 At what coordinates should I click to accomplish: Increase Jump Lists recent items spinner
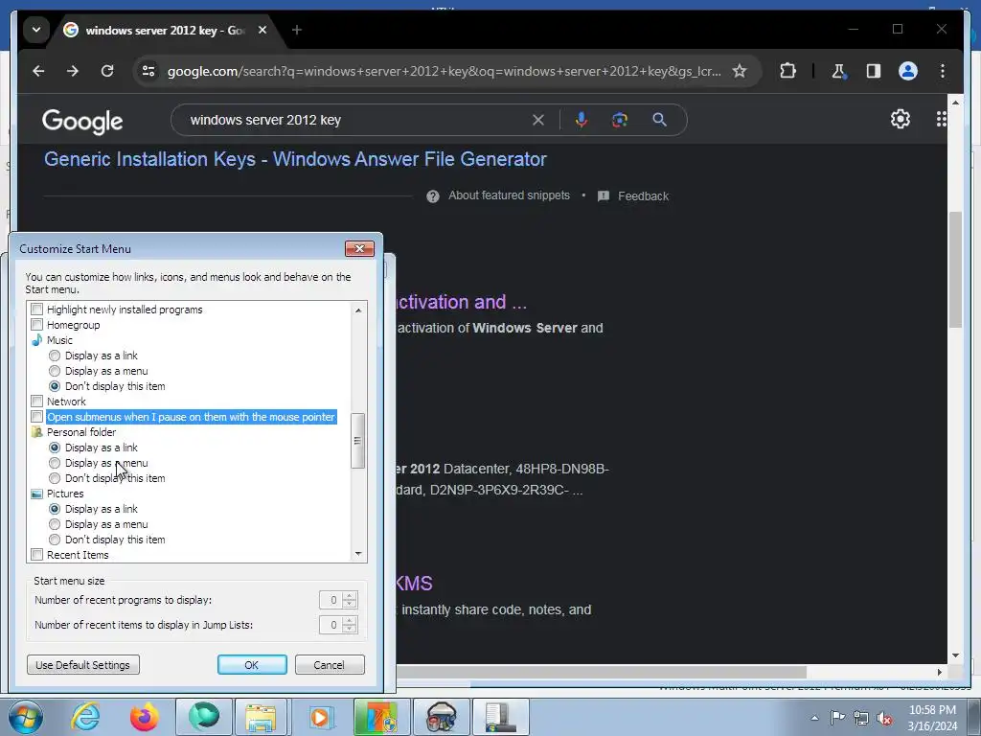(x=350, y=621)
